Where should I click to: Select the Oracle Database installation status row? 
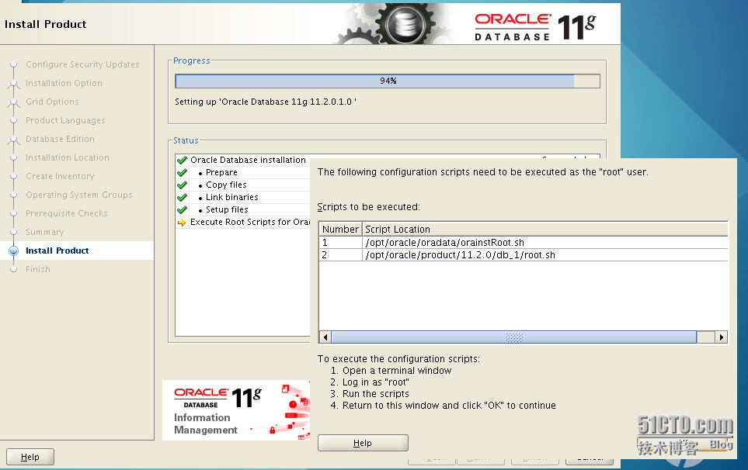pos(243,160)
